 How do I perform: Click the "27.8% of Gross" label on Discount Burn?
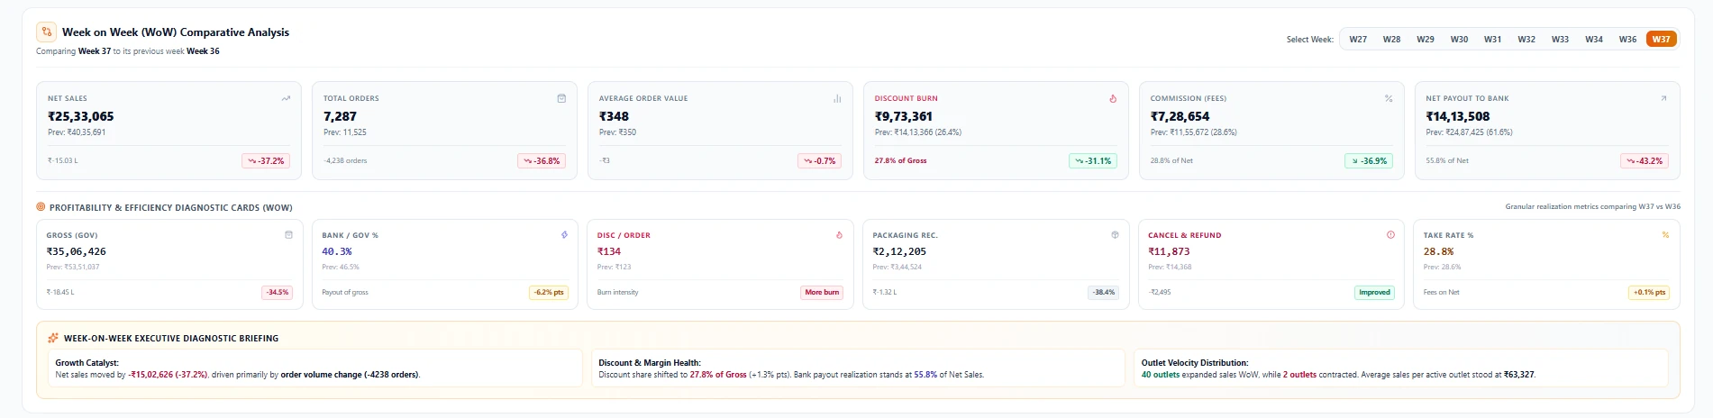pyautogui.click(x=900, y=160)
